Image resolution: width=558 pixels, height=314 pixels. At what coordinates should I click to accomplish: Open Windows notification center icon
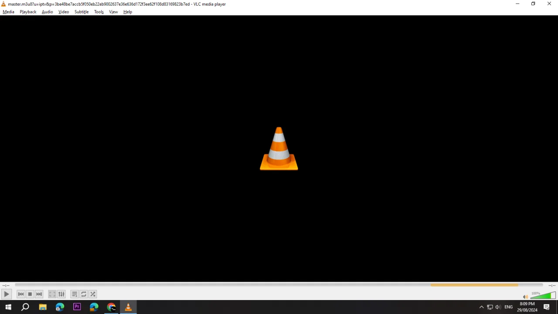[547, 307]
